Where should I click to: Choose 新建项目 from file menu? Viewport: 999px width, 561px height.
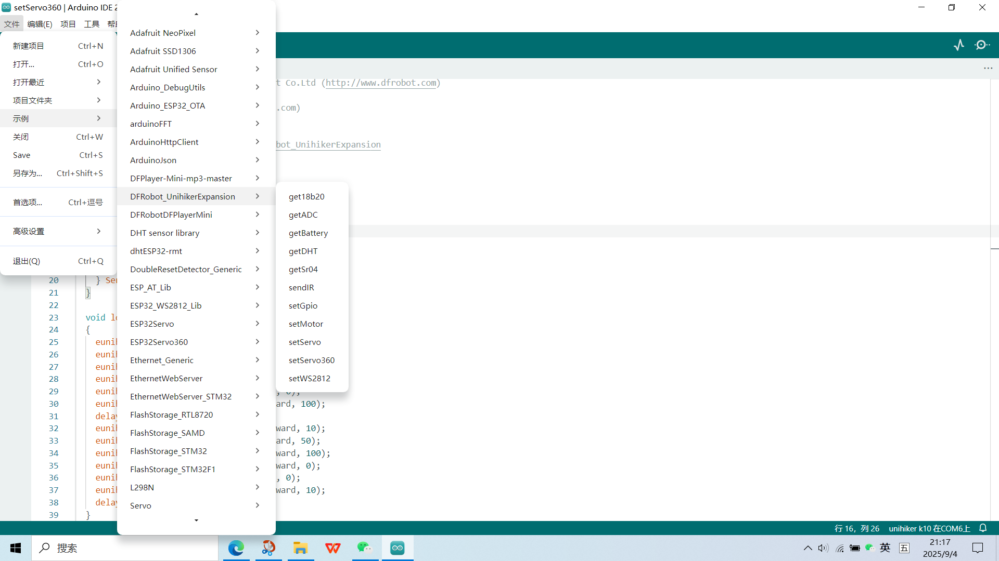58,46
